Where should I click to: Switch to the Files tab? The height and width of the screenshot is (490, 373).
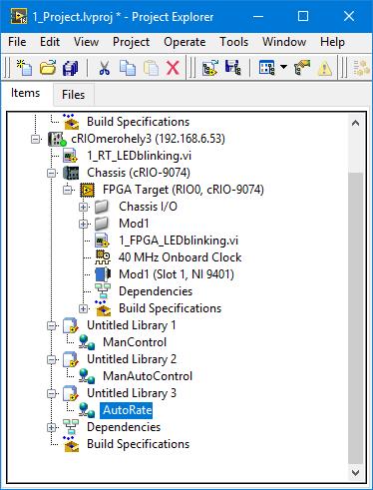[x=74, y=95]
